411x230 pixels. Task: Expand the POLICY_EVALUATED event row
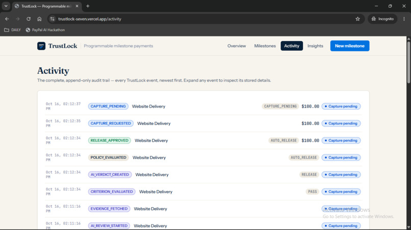203,157
